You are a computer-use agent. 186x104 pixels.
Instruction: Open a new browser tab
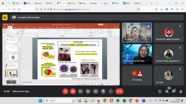coord(151,3)
